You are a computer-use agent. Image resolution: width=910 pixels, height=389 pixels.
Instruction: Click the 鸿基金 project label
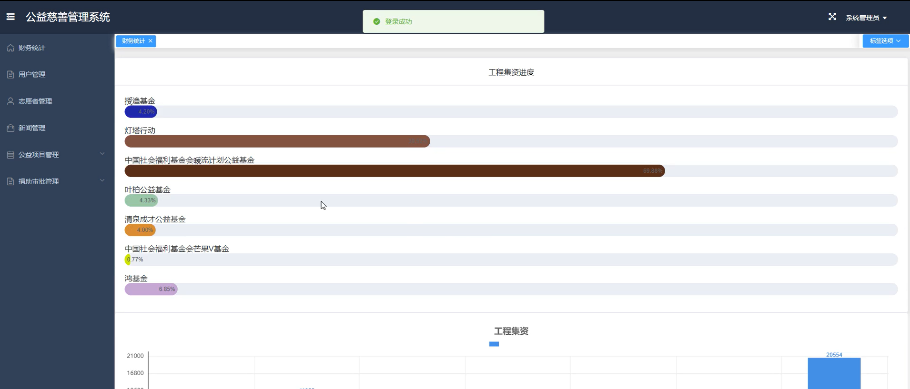[136, 278]
